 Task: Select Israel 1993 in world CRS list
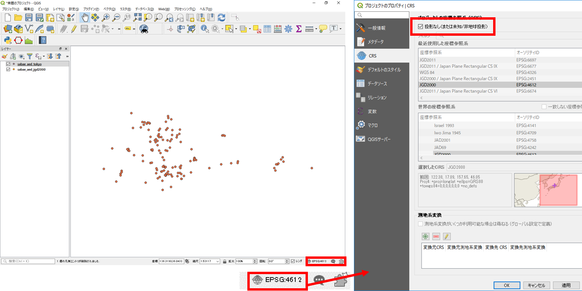[x=500, y=125]
